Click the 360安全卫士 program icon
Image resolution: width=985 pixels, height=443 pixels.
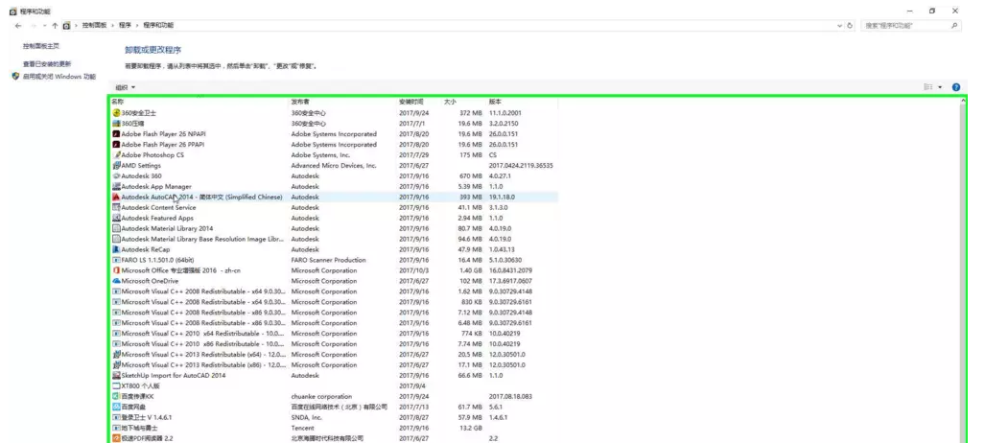tap(116, 113)
